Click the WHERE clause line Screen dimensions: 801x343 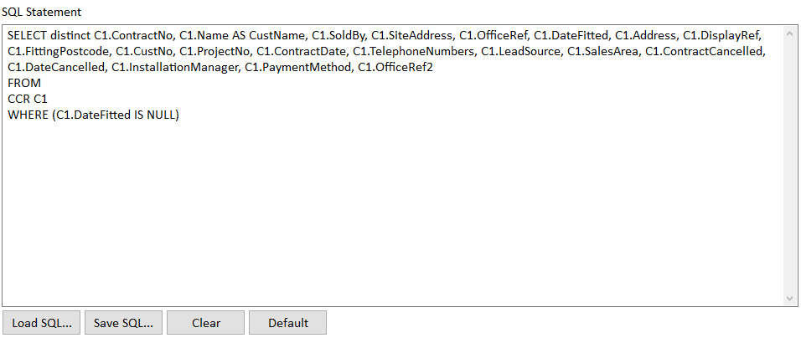pyautogui.click(x=94, y=115)
